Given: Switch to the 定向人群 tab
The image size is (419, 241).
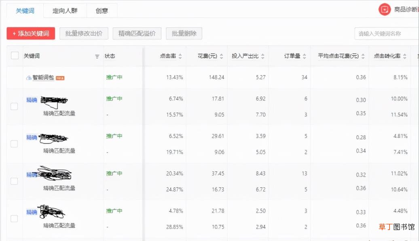Looking at the screenshot, I should (65, 11).
